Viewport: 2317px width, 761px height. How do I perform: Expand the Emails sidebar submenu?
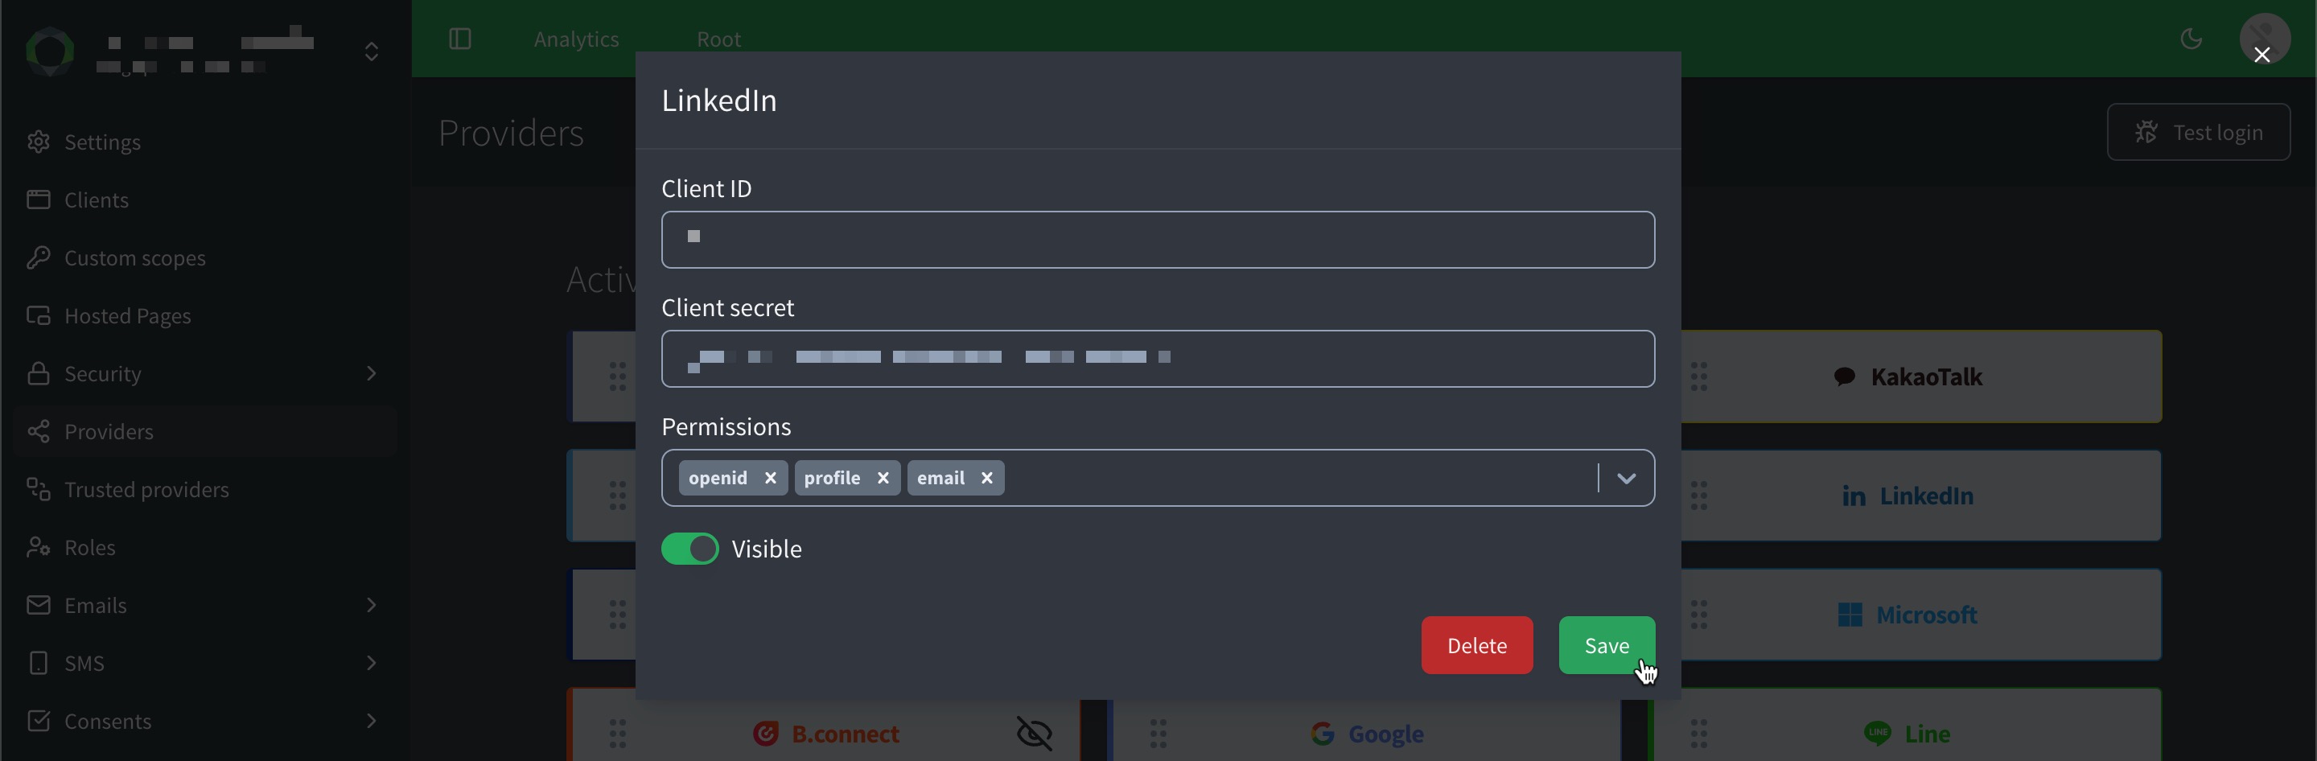tap(371, 606)
